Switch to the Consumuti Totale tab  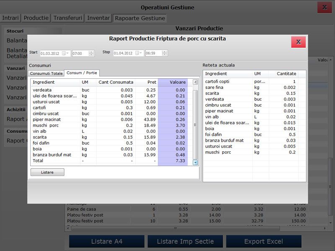tap(46, 73)
